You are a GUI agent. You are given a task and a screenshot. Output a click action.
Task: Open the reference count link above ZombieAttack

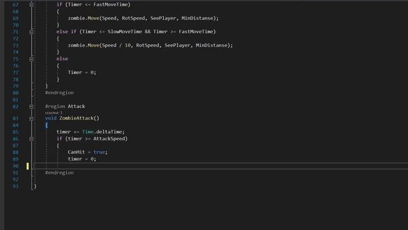tap(54, 112)
